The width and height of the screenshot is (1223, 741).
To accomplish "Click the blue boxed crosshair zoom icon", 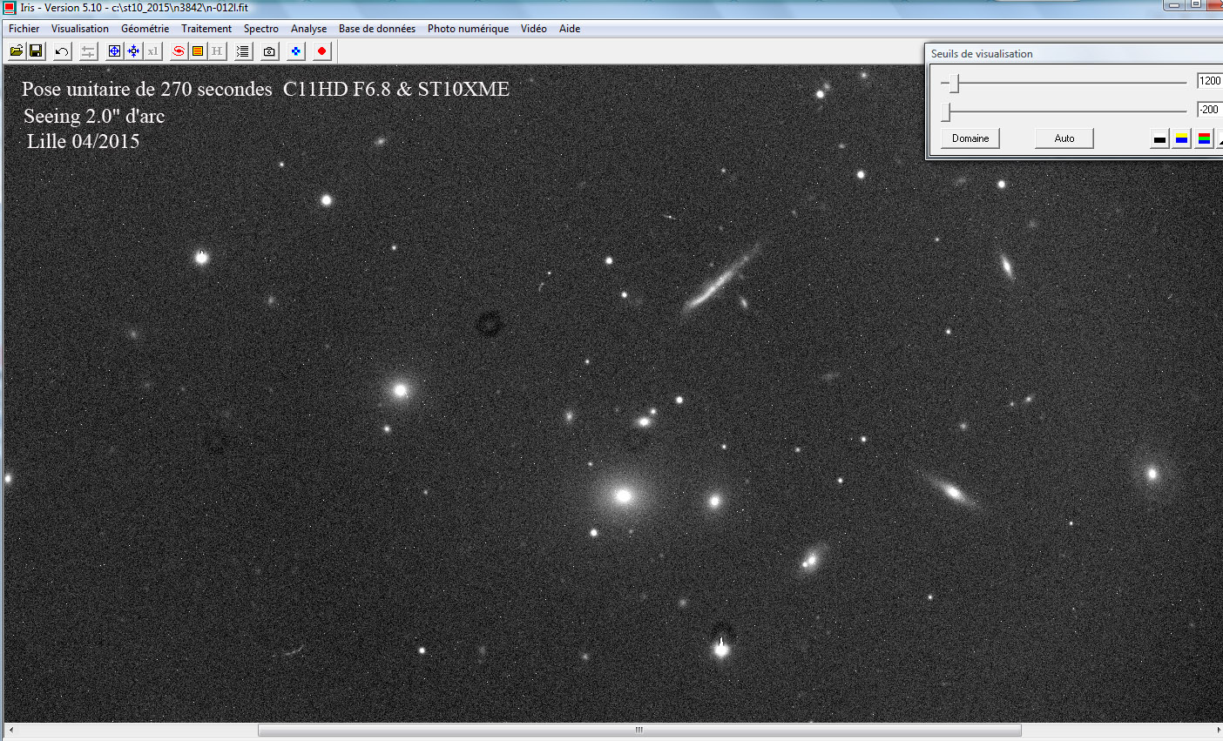I will tap(114, 51).
